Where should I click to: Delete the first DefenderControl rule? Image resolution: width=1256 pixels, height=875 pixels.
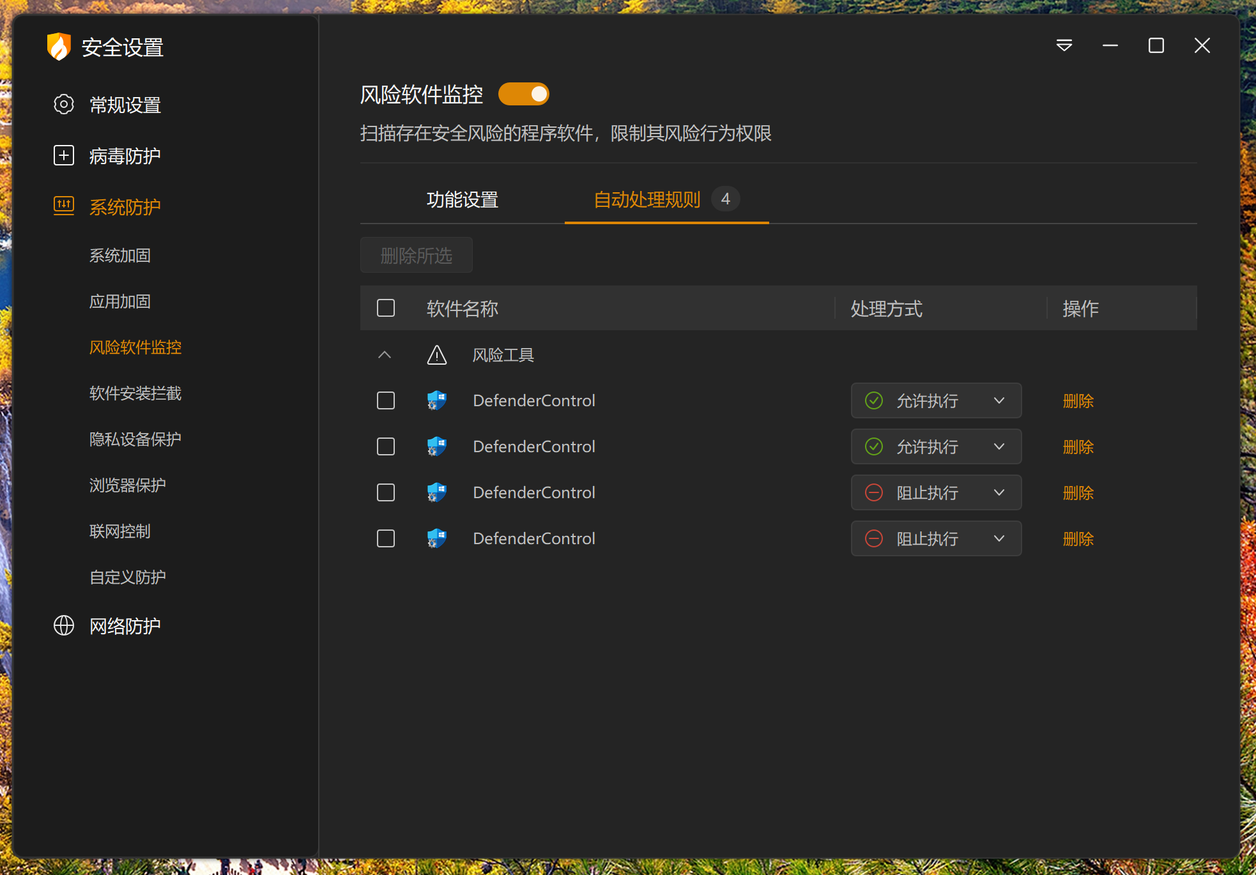tap(1078, 401)
